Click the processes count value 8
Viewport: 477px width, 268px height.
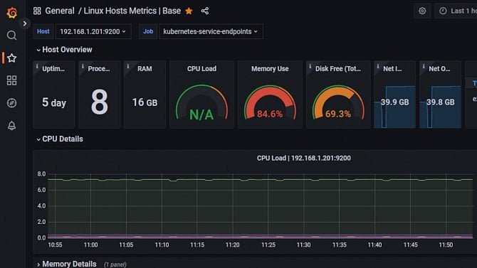[x=100, y=102]
